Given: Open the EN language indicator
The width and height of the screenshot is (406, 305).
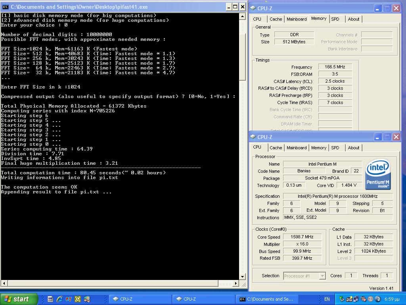Looking at the screenshot, I should pyautogui.click(x=327, y=299).
